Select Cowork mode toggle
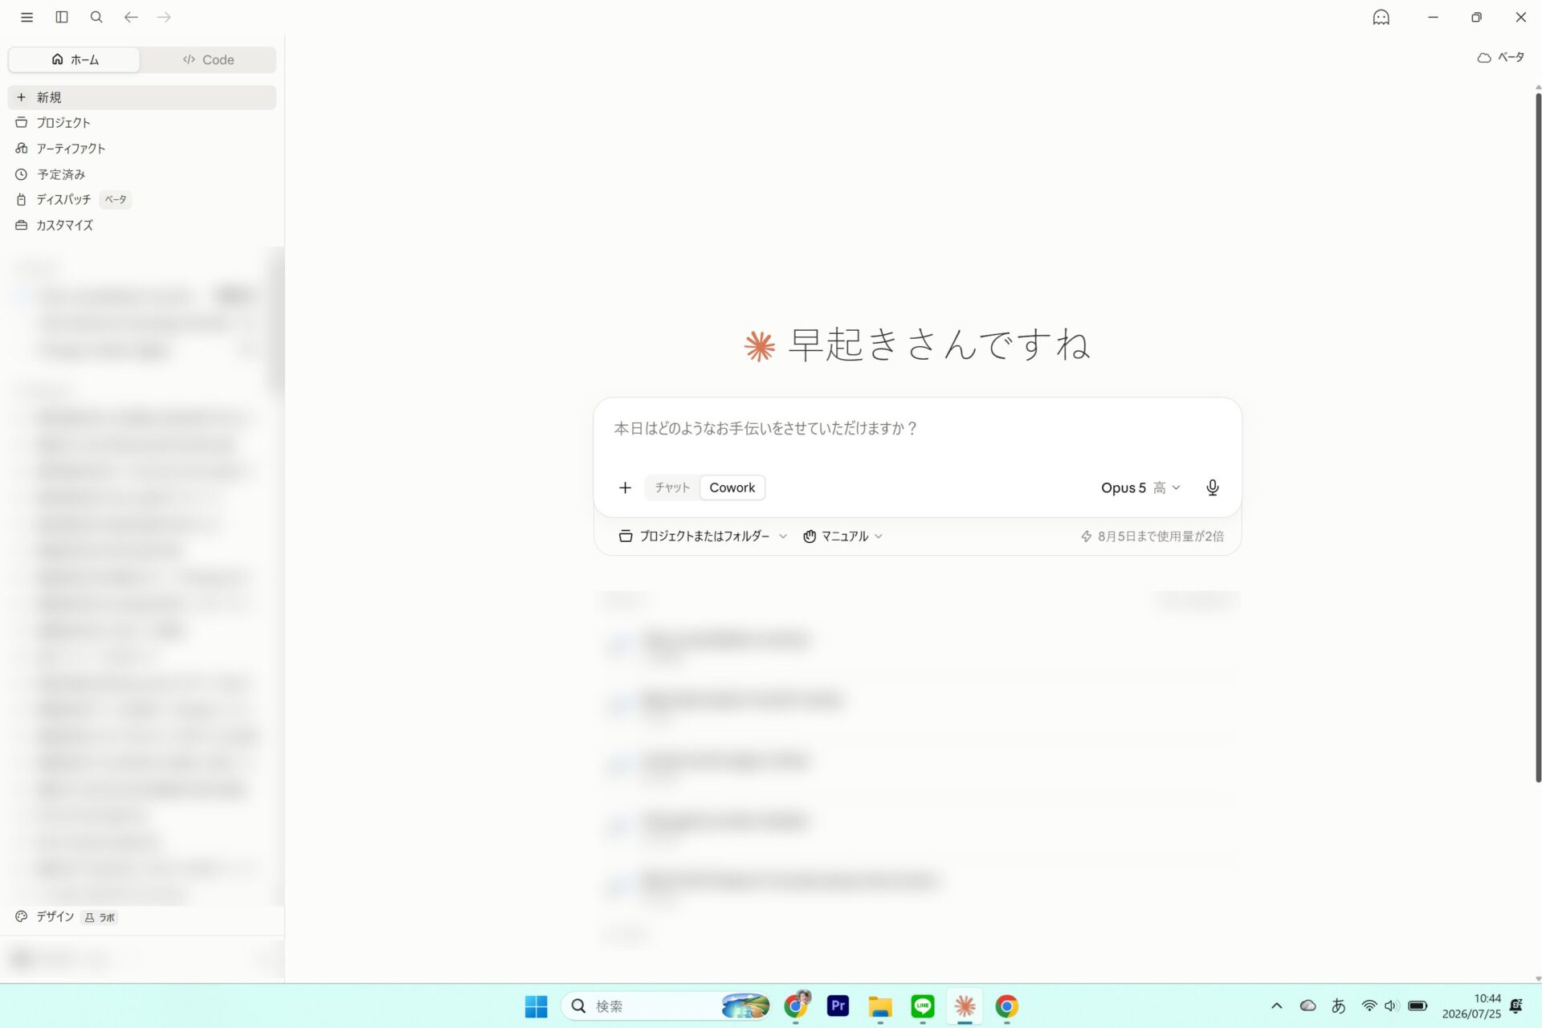The width and height of the screenshot is (1542, 1028). (732, 487)
